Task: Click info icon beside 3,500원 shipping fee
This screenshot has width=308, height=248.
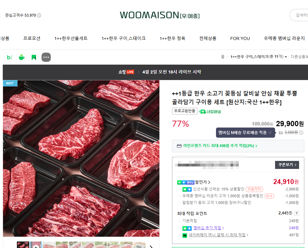Action: coord(301,133)
